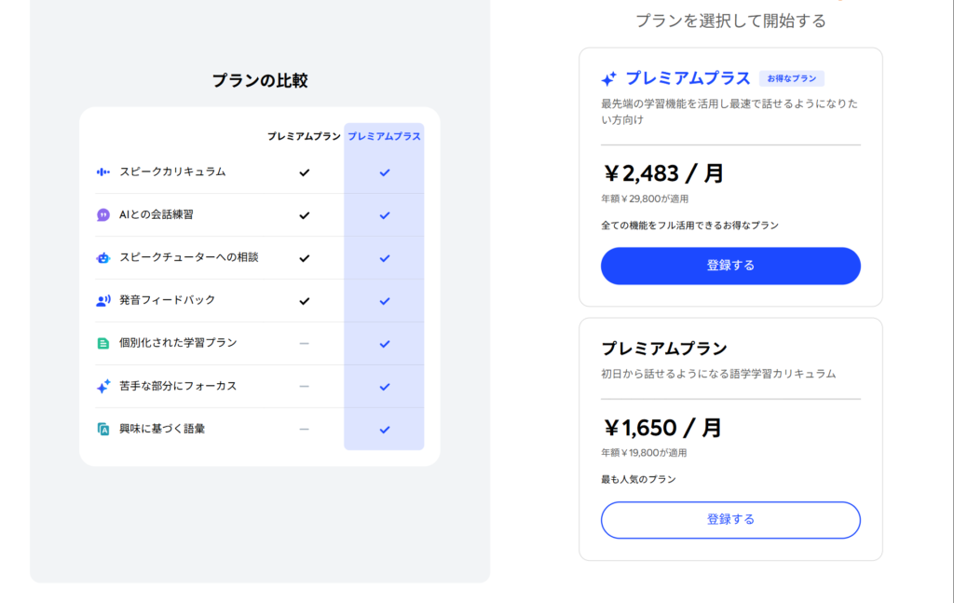The height and width of the screenshot is (603, 954).
Task: Select the プレミアムプラス comparison column header
Action: (384, 136)
